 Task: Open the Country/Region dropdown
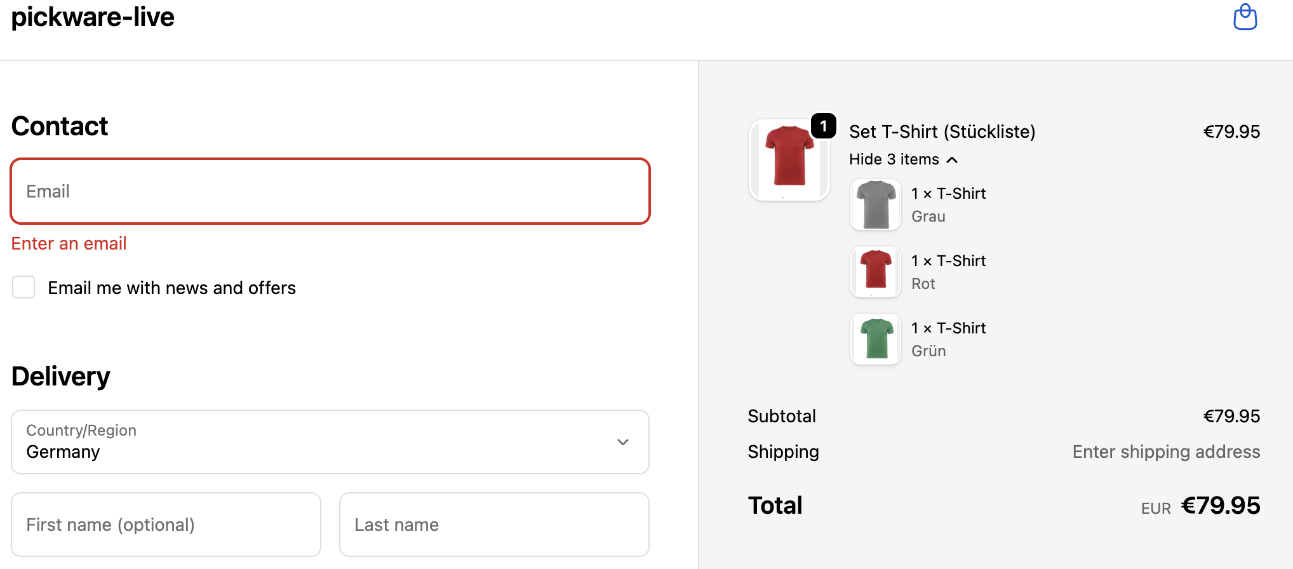pyautogui.click(x=330, y=442)
